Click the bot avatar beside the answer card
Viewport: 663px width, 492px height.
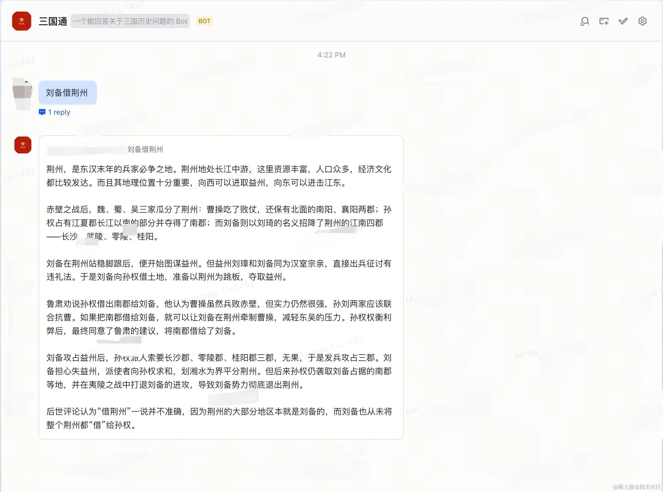point(23,145)
